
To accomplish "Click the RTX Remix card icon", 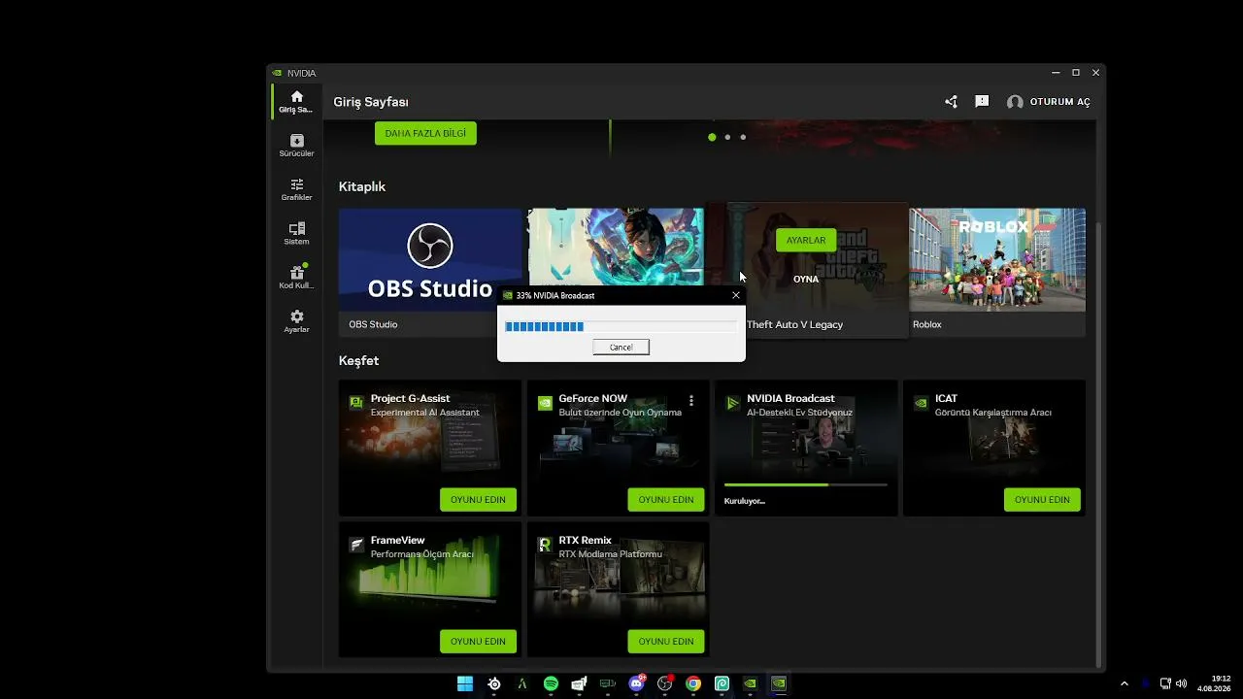I will (545, 545).
